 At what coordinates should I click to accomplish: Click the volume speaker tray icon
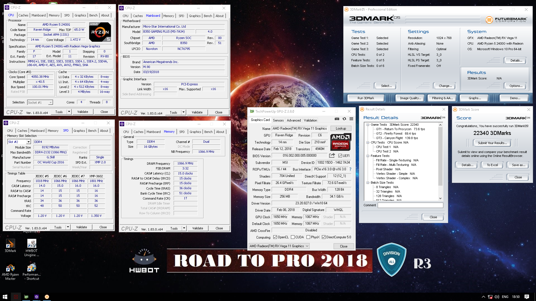click(x=497, y=297)
